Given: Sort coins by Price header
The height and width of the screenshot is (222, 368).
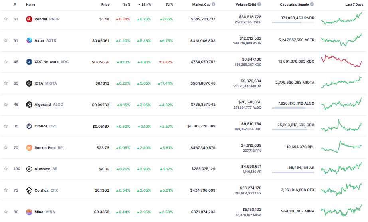Looking at the screenshot, I should [105, 4].
